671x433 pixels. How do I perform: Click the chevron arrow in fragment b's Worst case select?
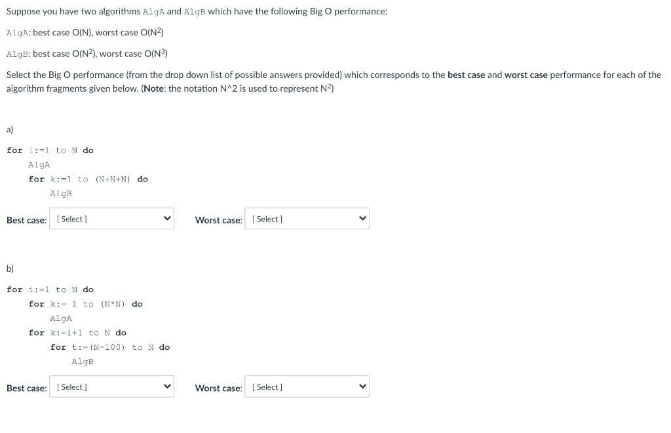[x=362, y=386]
